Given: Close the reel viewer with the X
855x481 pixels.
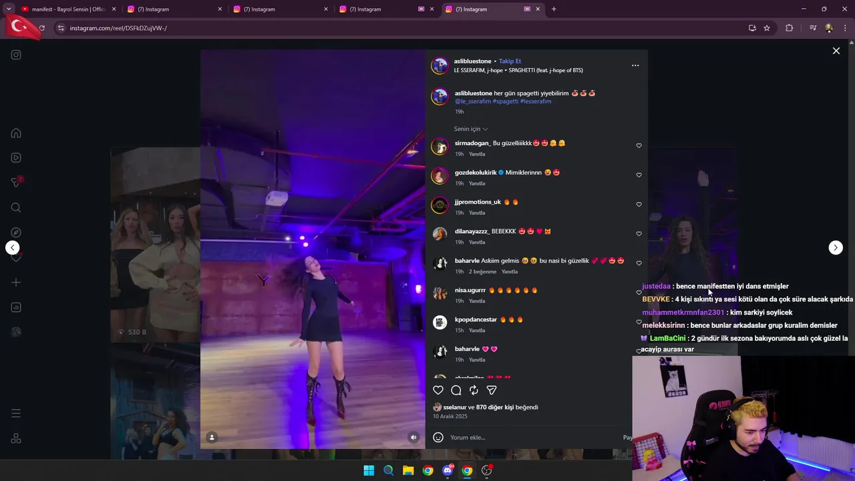Looking at the screenshot, I should 836,51.
